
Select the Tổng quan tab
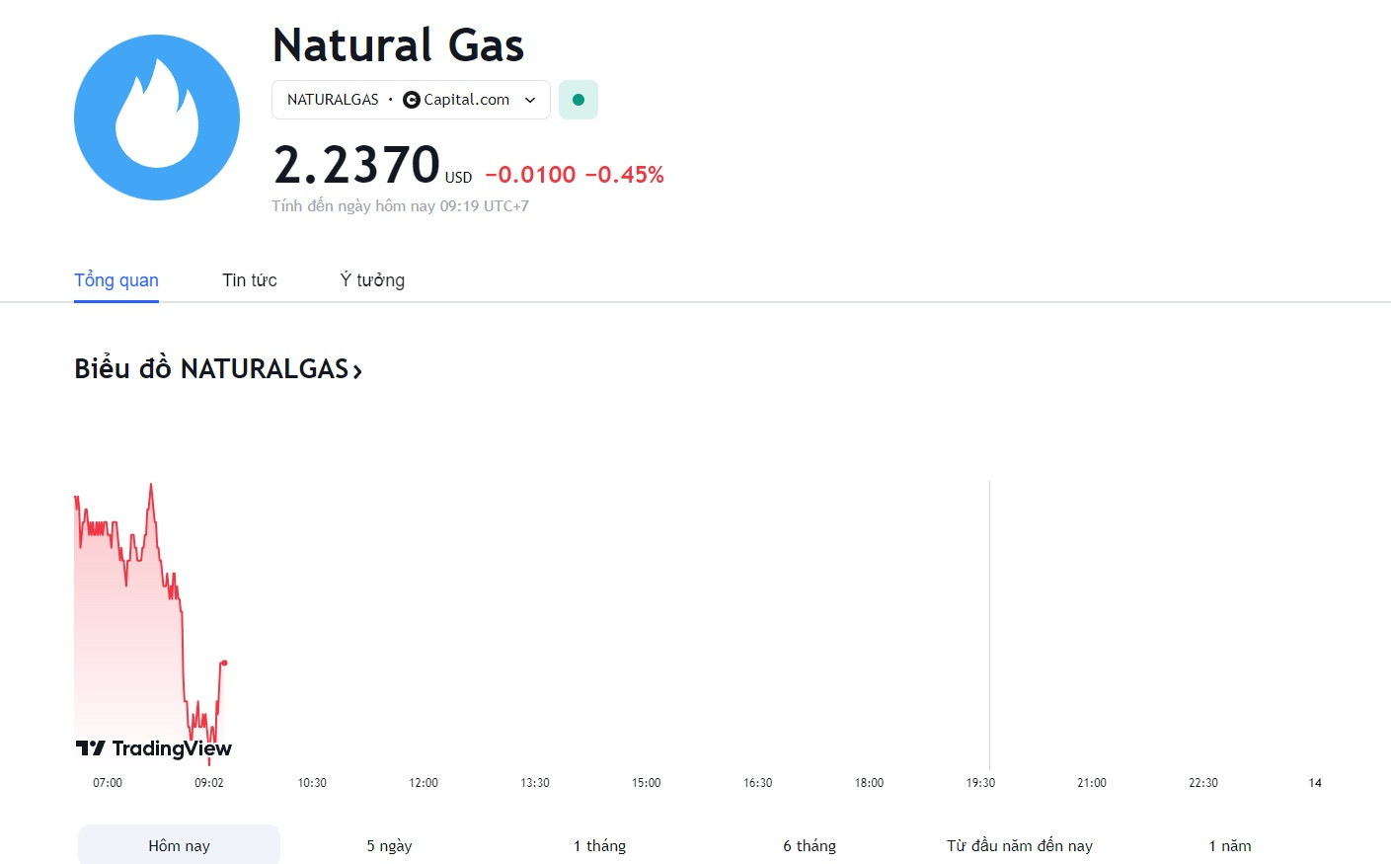(116, 280)
